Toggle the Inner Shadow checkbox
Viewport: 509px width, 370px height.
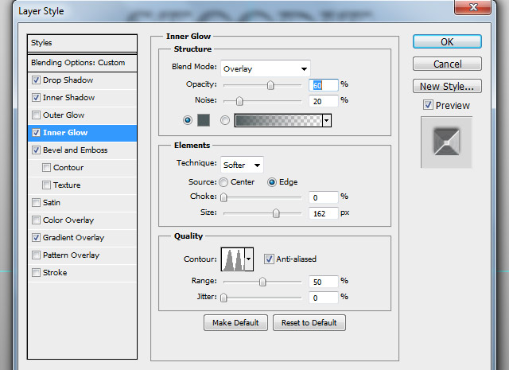point(36,97)
